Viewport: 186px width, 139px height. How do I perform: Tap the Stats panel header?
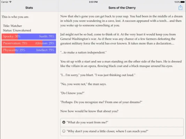tap(29, 8)
